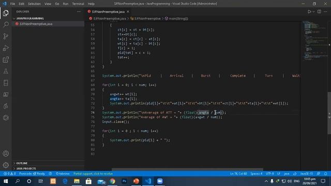Click Partial support, click to resolve
Screen dimensions: 331x186
93,174
